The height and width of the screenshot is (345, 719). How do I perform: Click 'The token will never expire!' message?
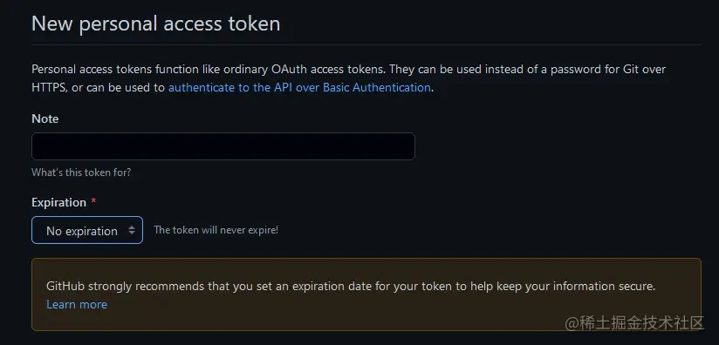(216, 230)
